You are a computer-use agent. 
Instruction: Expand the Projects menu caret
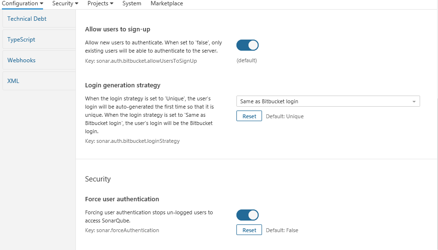(112, 4)
